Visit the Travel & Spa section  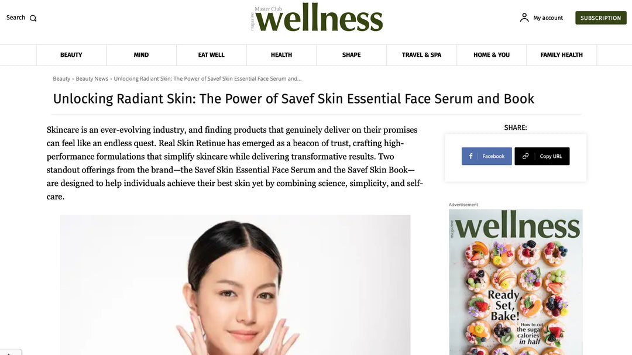421,55
